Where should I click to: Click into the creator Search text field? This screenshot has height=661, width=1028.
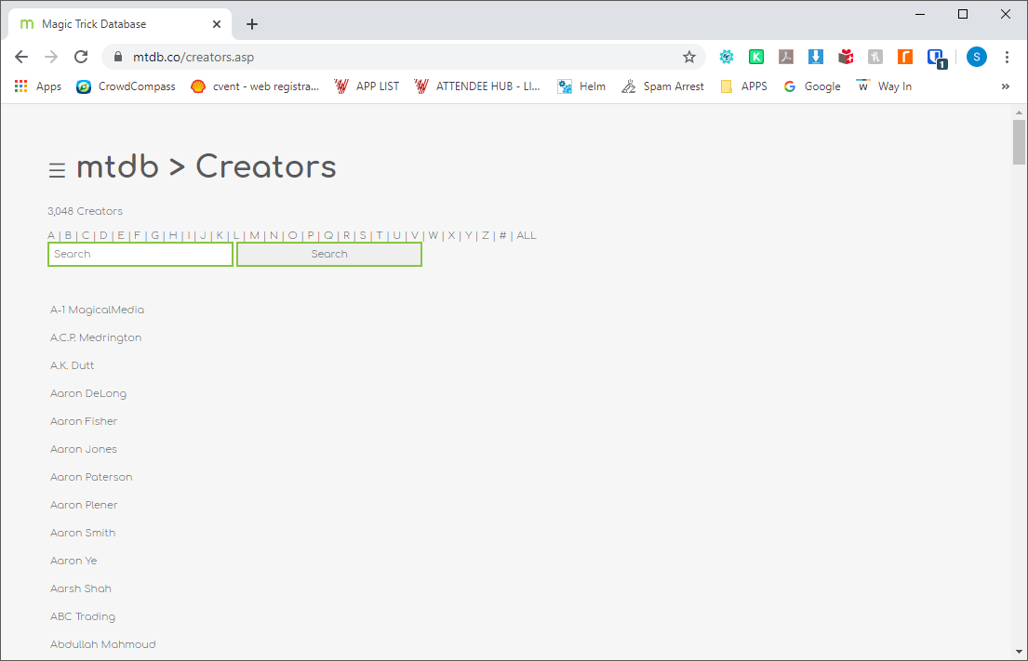(140, 254)
